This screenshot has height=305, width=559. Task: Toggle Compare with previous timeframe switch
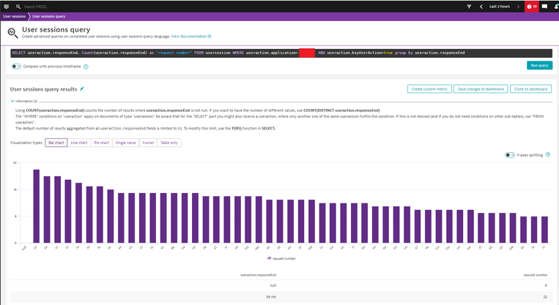point(16,67)
